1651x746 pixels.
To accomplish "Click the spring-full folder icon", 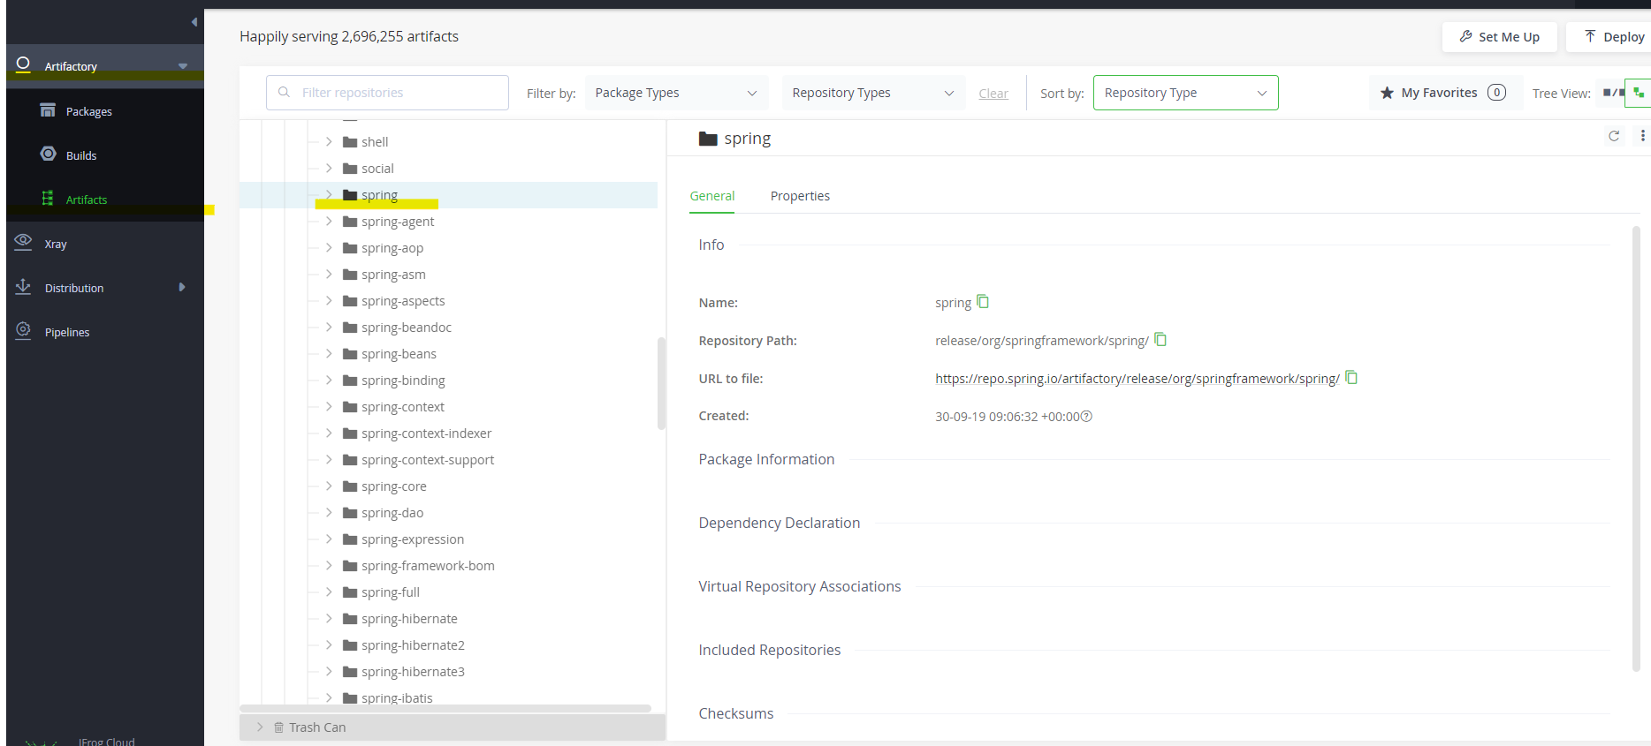I will tap(350, 592).
